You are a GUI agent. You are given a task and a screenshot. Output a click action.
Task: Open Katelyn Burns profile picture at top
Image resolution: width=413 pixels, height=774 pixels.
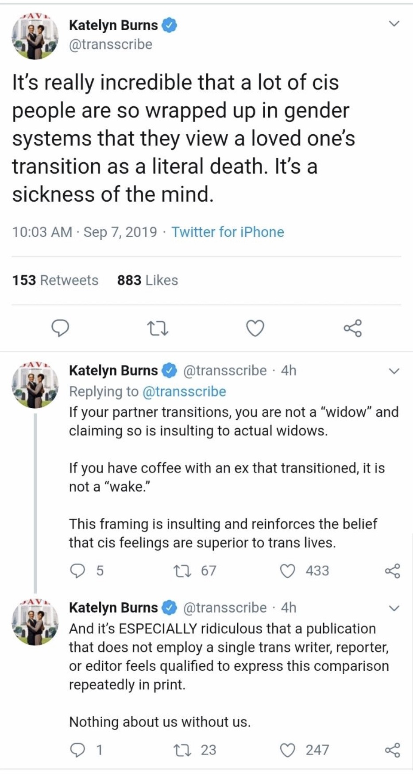[35, 36]
